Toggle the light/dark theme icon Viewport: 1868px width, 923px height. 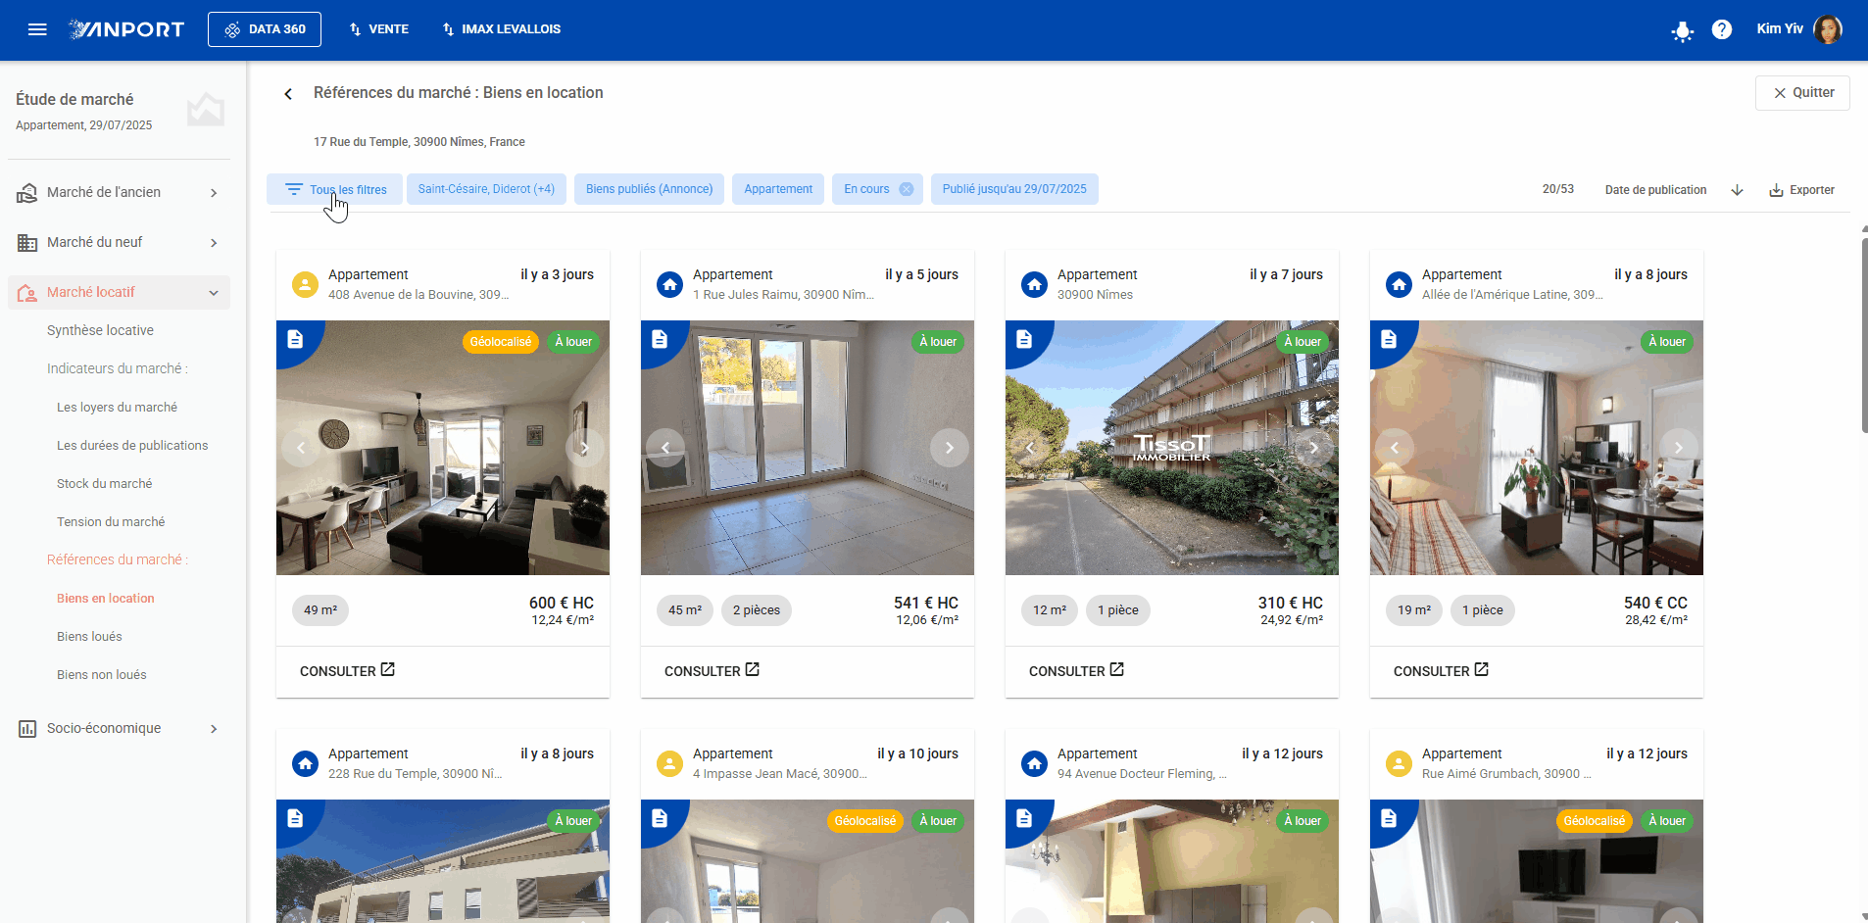(x=1682, y=30)
